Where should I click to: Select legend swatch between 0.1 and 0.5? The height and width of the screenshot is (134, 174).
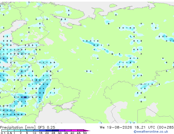click(x=5, y=130)
